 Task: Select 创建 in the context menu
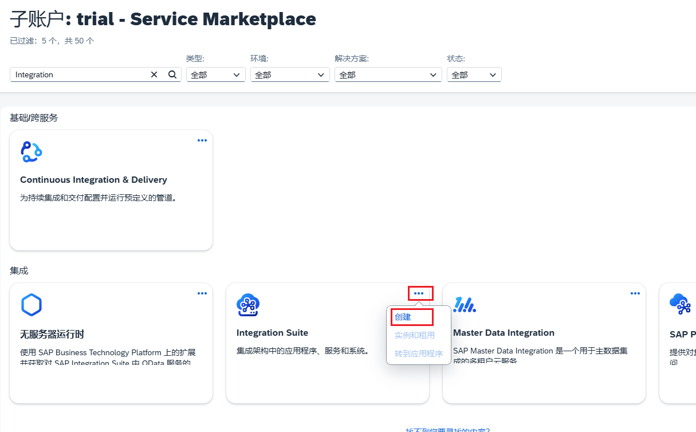pos(412,317)
